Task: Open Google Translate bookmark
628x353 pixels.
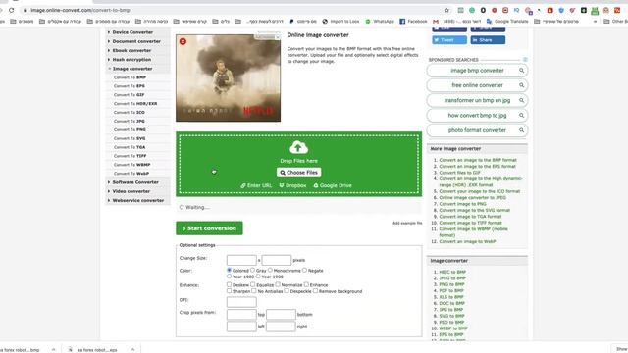Action: 507,22
